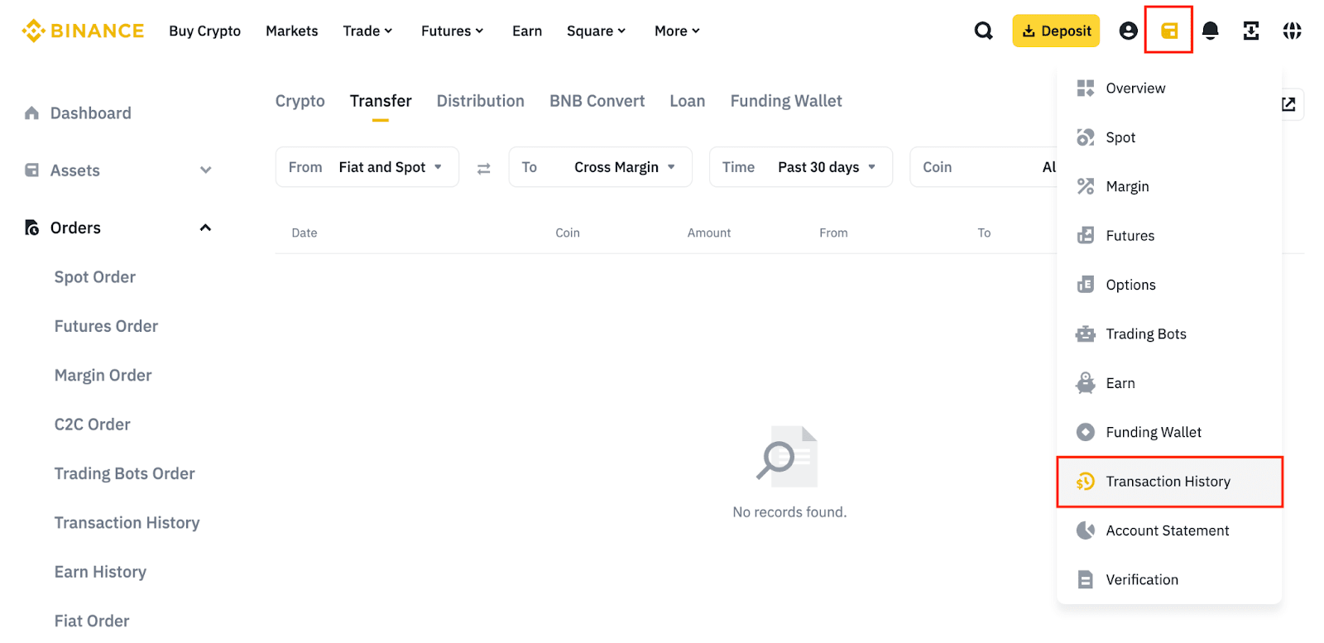Select the Transfer tab

tap(381, 101)
